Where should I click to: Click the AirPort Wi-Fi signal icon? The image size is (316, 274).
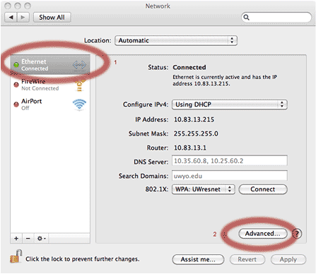click(79, 105)
